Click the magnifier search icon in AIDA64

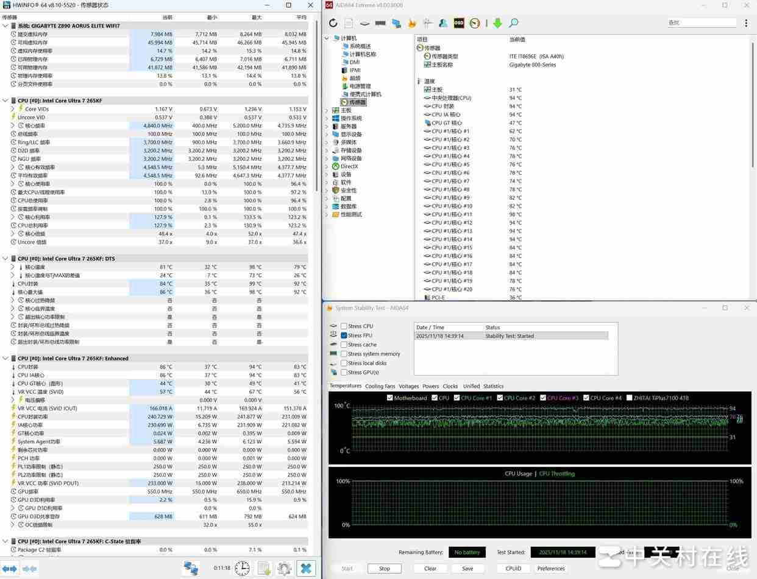coord(513,23)
